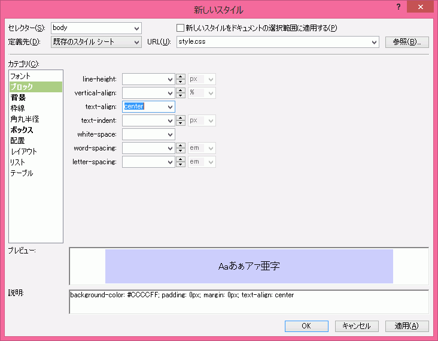Open the text-indent px unit dropdown
The width and height of the screenshot is (438, 341).
(211, 121)
